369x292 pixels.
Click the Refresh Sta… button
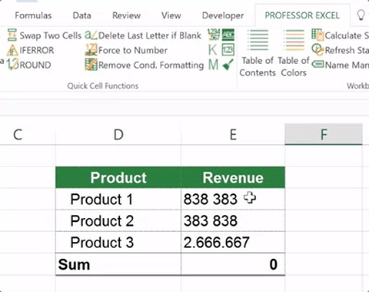[x=340, y=50]
